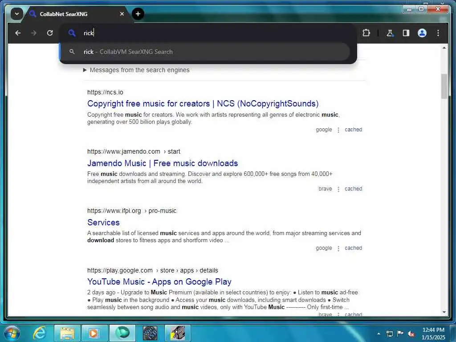
Task: Click the scrollbar down arrow
Action: pos(444,312)
